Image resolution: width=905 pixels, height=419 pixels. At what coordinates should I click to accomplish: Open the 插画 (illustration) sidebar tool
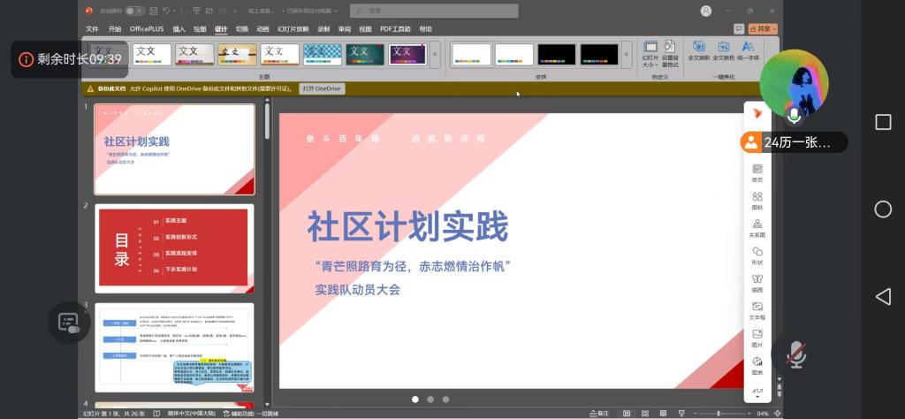pyautogui.click(x=757, y=283)
